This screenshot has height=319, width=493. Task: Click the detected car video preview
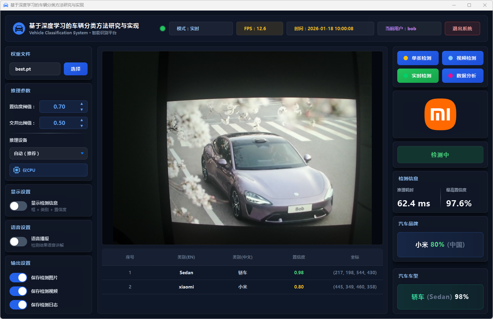(x=242, y=148)
